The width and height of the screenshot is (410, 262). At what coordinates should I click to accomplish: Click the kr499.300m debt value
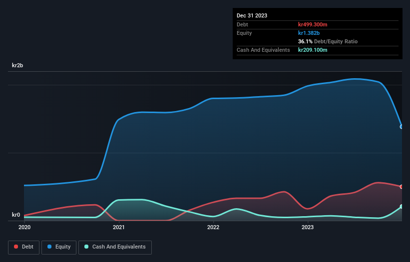point(313,24)
